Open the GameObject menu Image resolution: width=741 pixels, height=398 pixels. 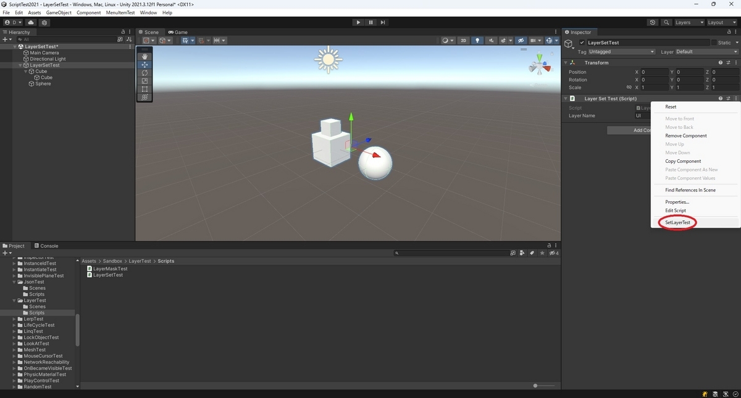click(59, 12)
